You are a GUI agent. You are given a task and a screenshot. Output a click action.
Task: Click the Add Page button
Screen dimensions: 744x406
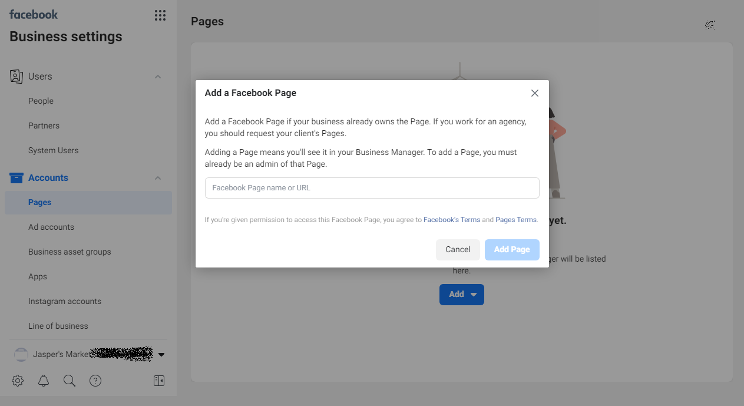pyautogui.click(x=512, y=250)
